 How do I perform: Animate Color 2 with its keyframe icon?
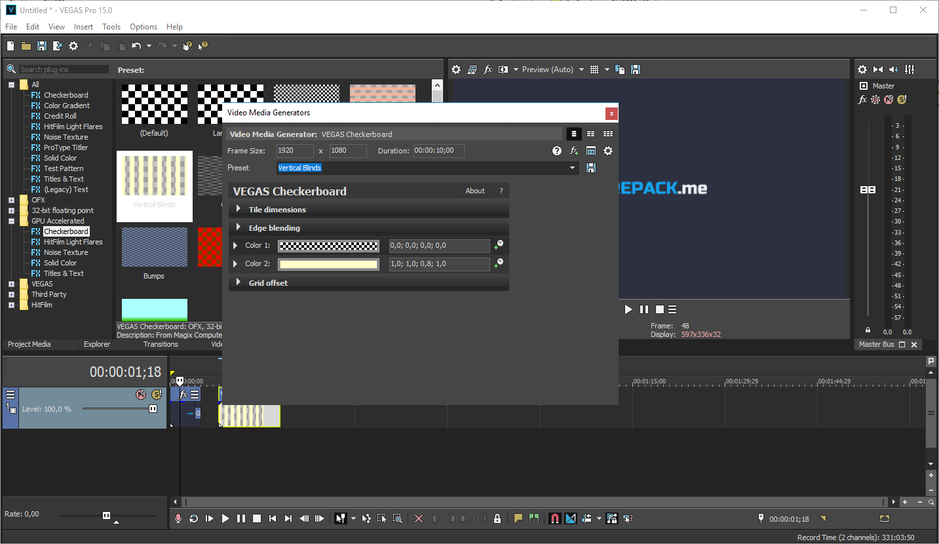click(499, 264)
